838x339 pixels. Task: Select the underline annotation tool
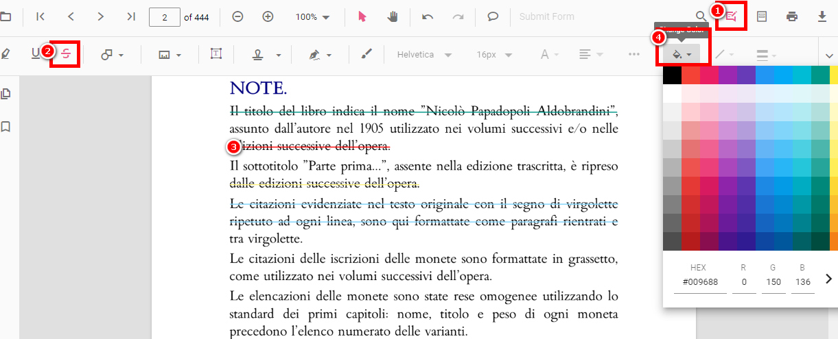[36, 54]
